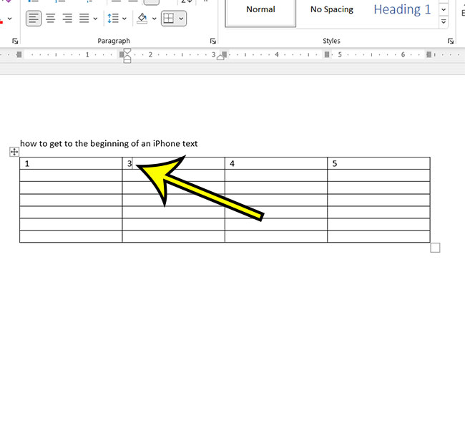
Task: Apply the Normal style
Action: pos(260,12)
